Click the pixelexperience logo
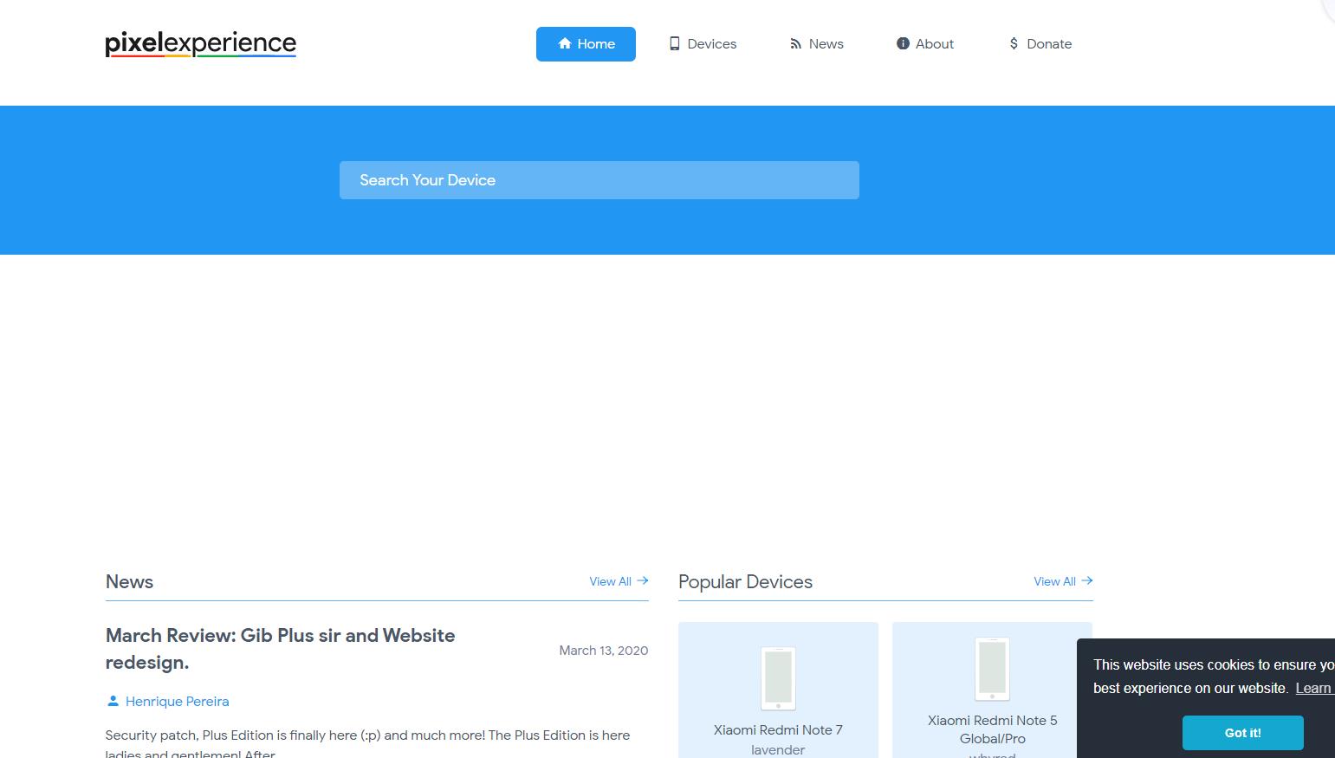 (x=201, y=43)
